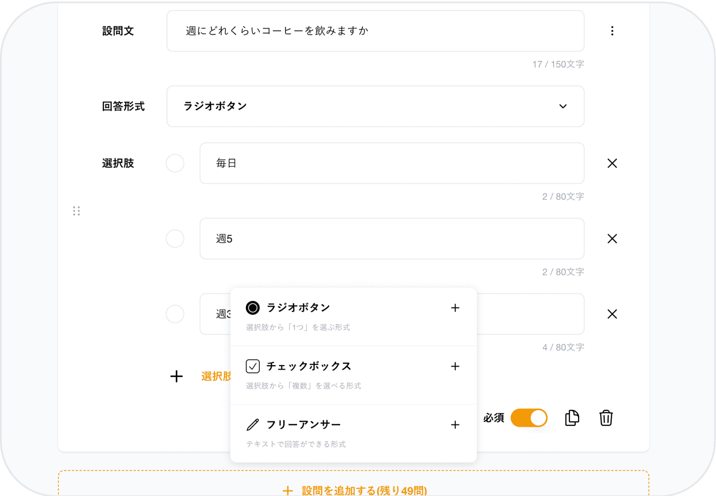This screenshot has height=496, width=716.
Task: Click the drag handle beside the choices
Action: (76, 211)
